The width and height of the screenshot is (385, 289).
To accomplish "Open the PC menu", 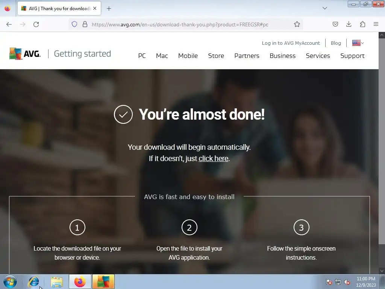I will click(x=142, y=56).
